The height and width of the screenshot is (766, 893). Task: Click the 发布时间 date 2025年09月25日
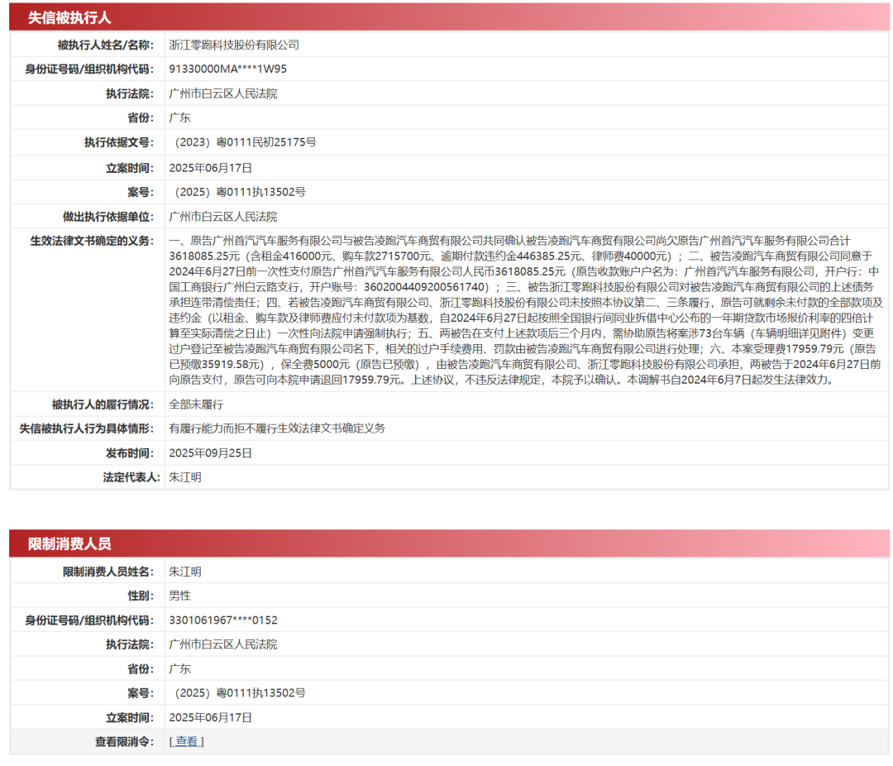(213, 452)
